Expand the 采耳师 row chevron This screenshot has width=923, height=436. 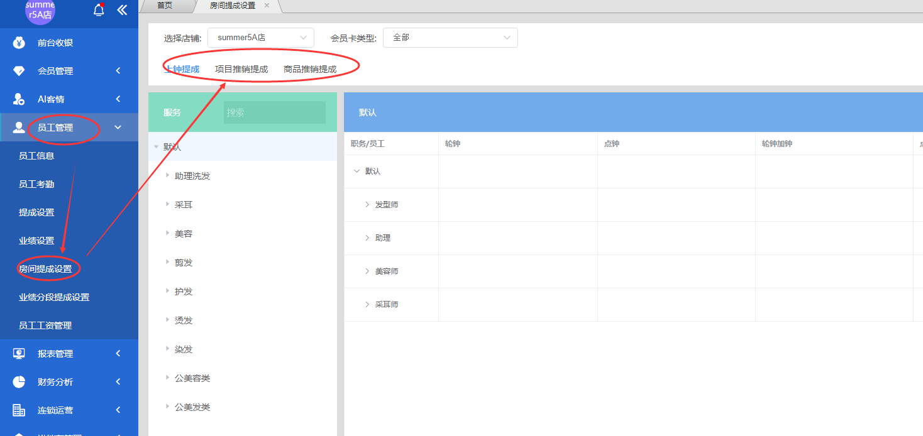pos(367,305)
